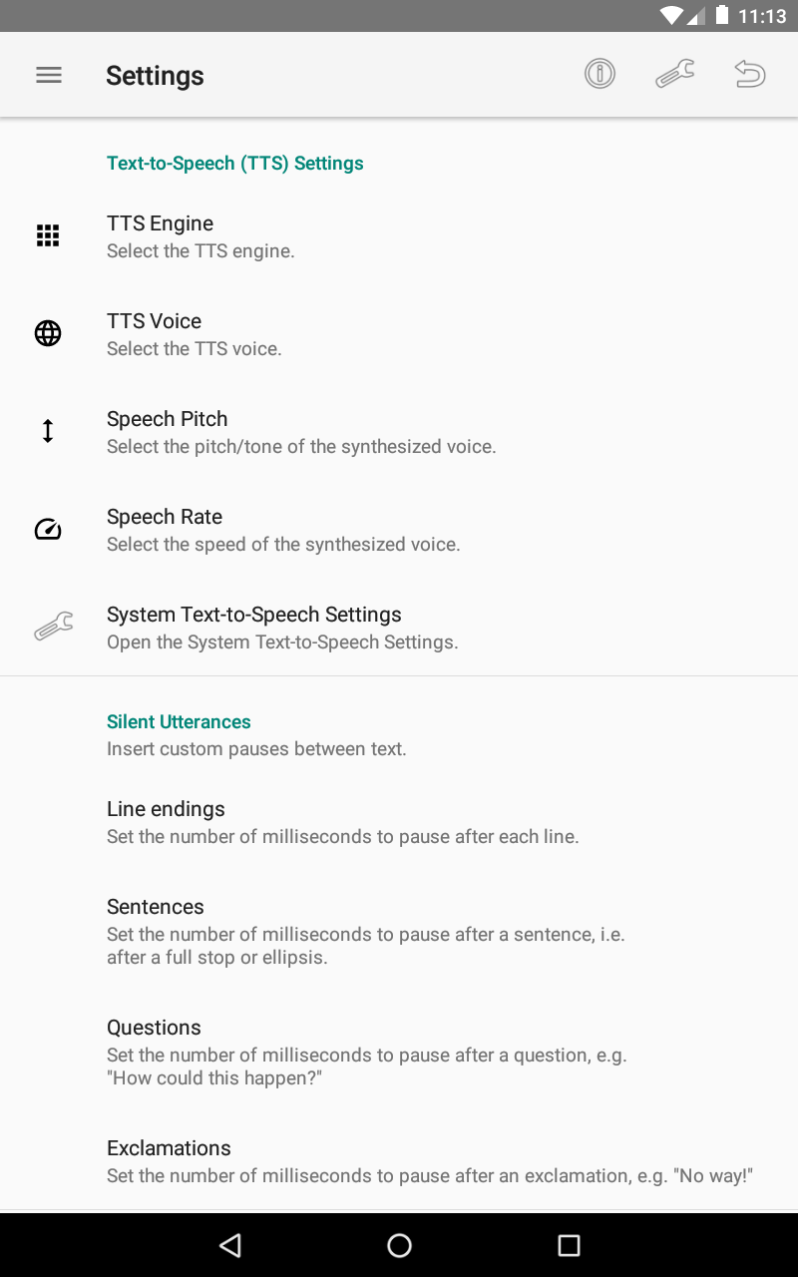798x1277 pixels.
Task: Tap the Speech Rate gauge icon
Action: (x=48, y=529)
